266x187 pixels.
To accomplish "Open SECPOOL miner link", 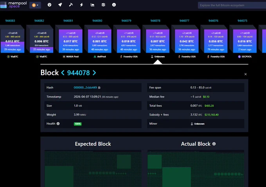I will (x=245, y=56).
